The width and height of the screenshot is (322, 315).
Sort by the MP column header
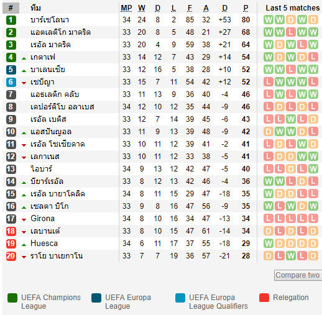(x=126, y=8)
